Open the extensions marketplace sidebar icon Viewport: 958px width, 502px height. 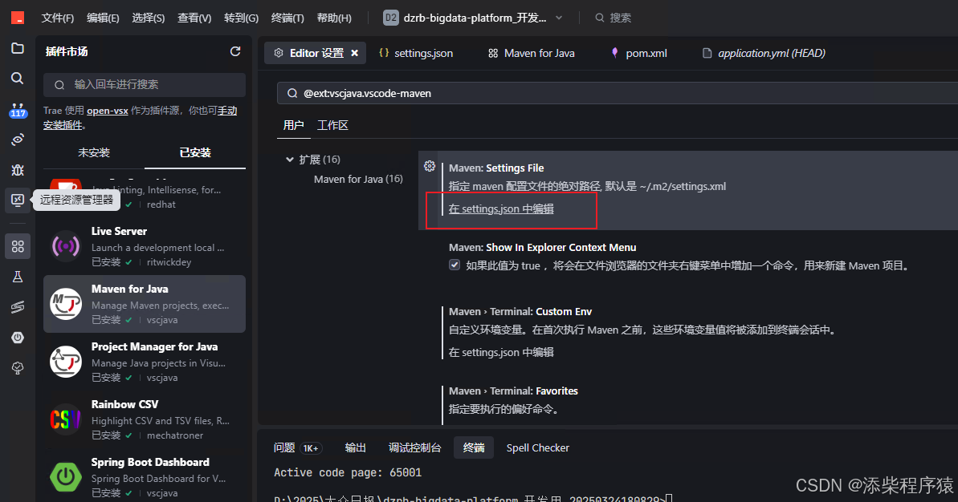(x=18, y=246)
